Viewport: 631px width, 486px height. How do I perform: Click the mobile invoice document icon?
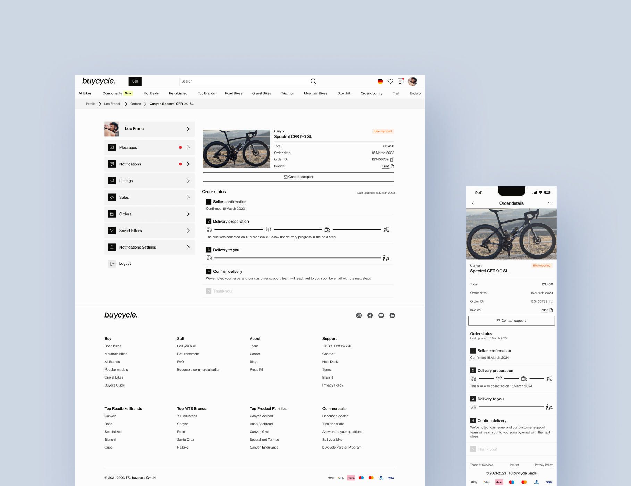click(x=551, y=310)
